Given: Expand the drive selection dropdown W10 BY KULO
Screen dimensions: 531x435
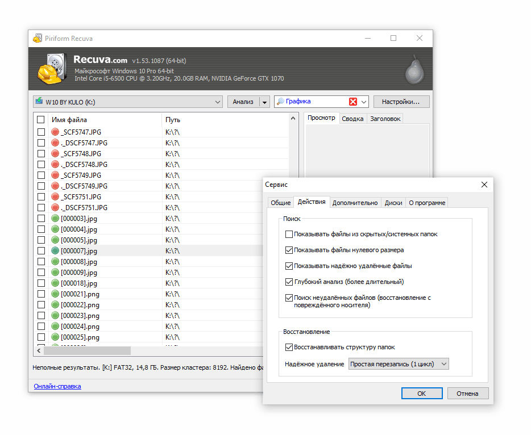Looking at the screenshot, I should click(218, 102).
